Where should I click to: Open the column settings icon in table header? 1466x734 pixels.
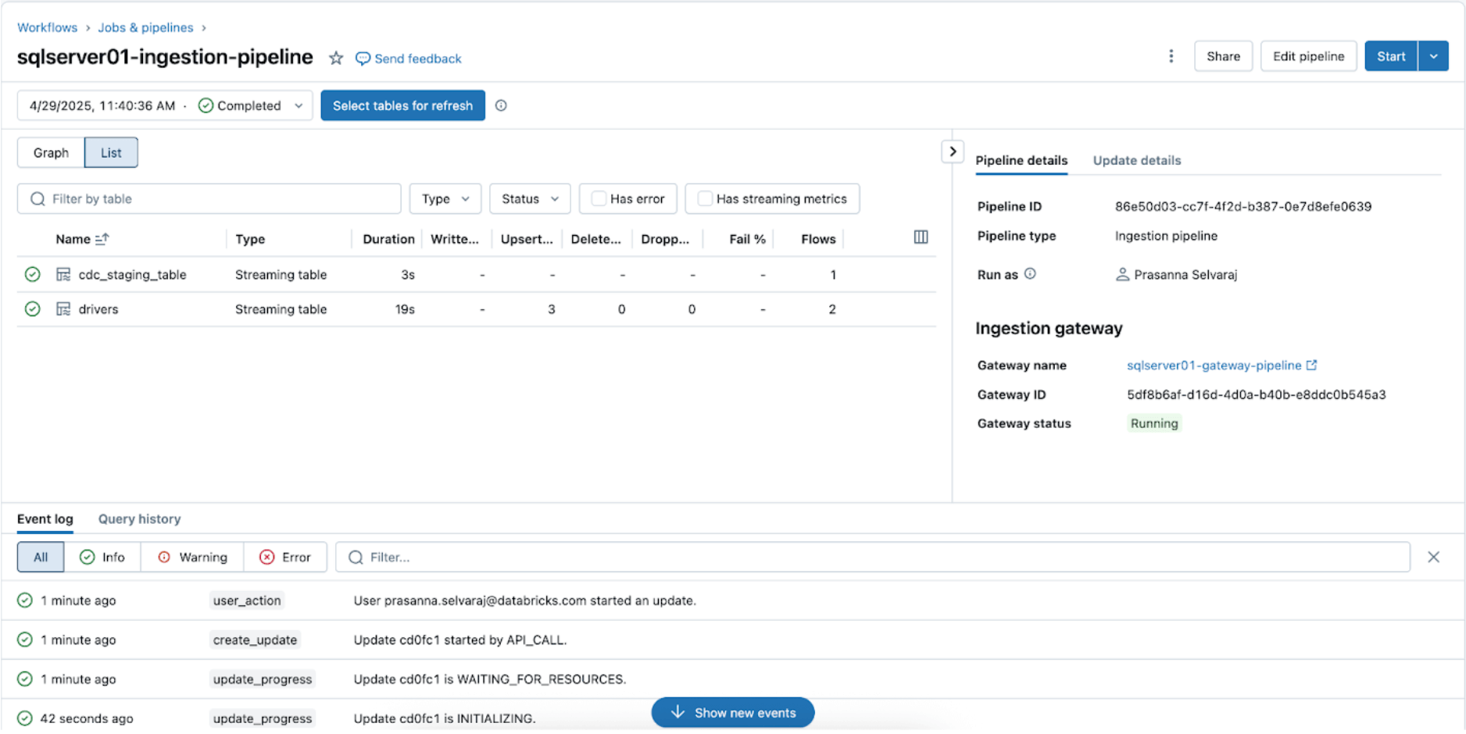pyautogui.click(x=921, y=237)
